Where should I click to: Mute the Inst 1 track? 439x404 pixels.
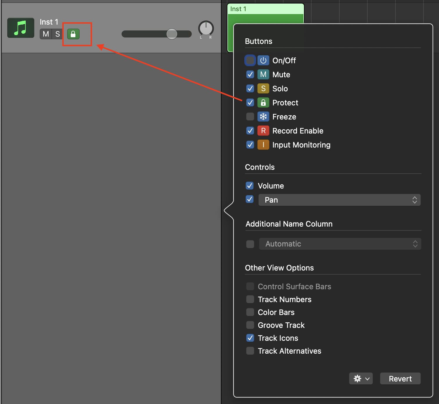(46, 34)
